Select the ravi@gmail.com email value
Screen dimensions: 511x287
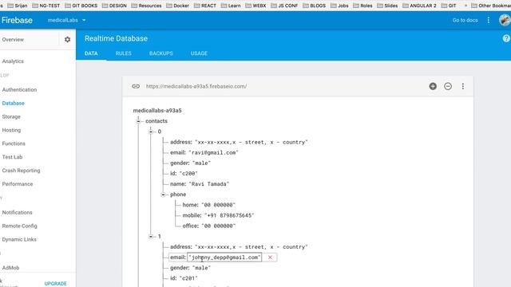tap(213, 152)
